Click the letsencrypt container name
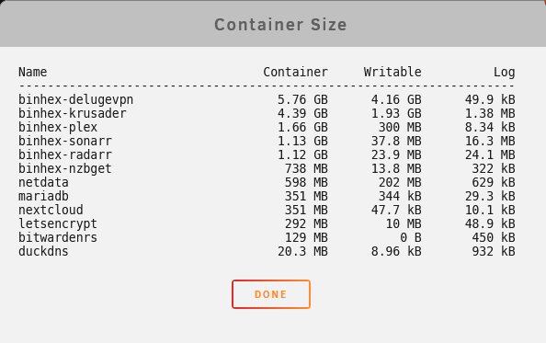Screen dimensions: 546x343 [x=58, y=223]
